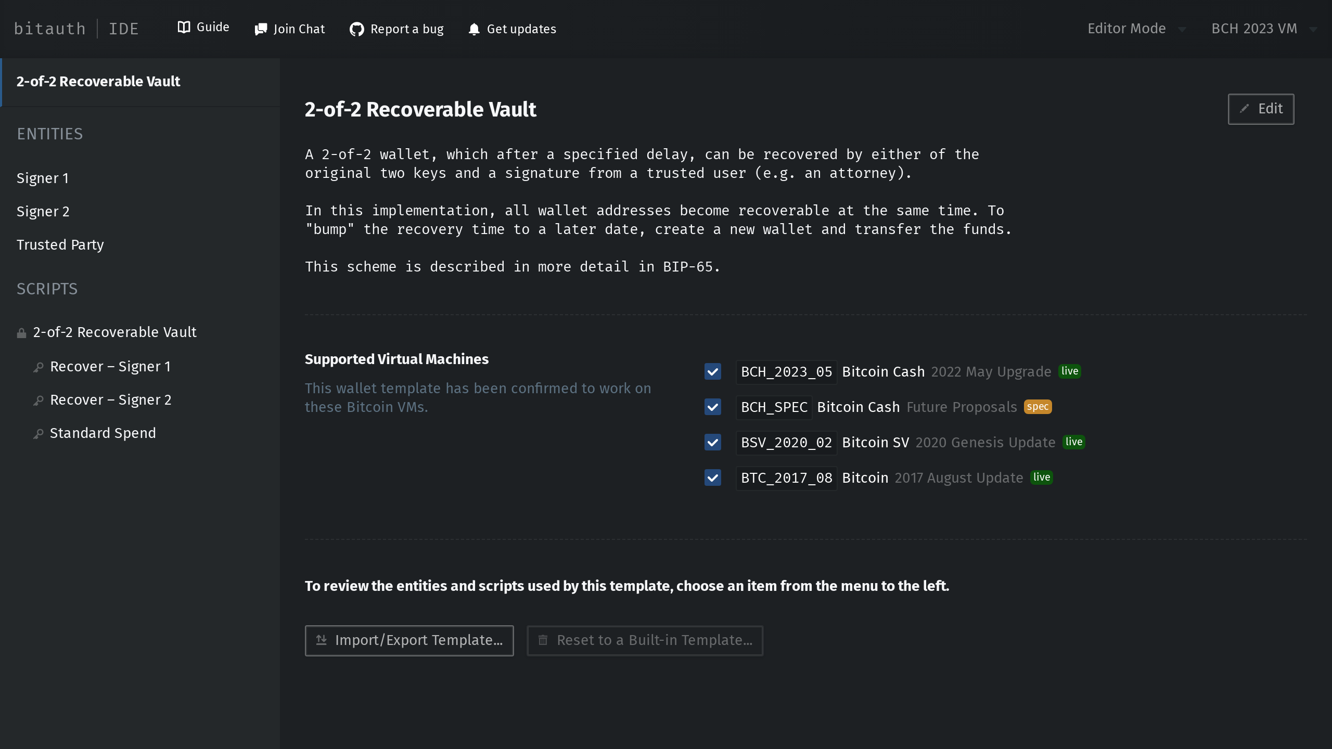Click the key icon next to Recover – Signer 2
The height and width of the screenshot is (749, 1332).
(x=38, y=401)
